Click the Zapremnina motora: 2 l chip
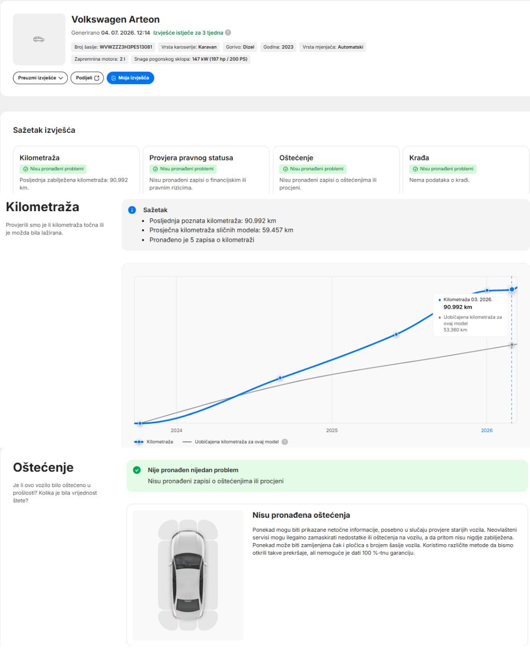This screenshot has width=530, height=649. click(x=100, y=59)
